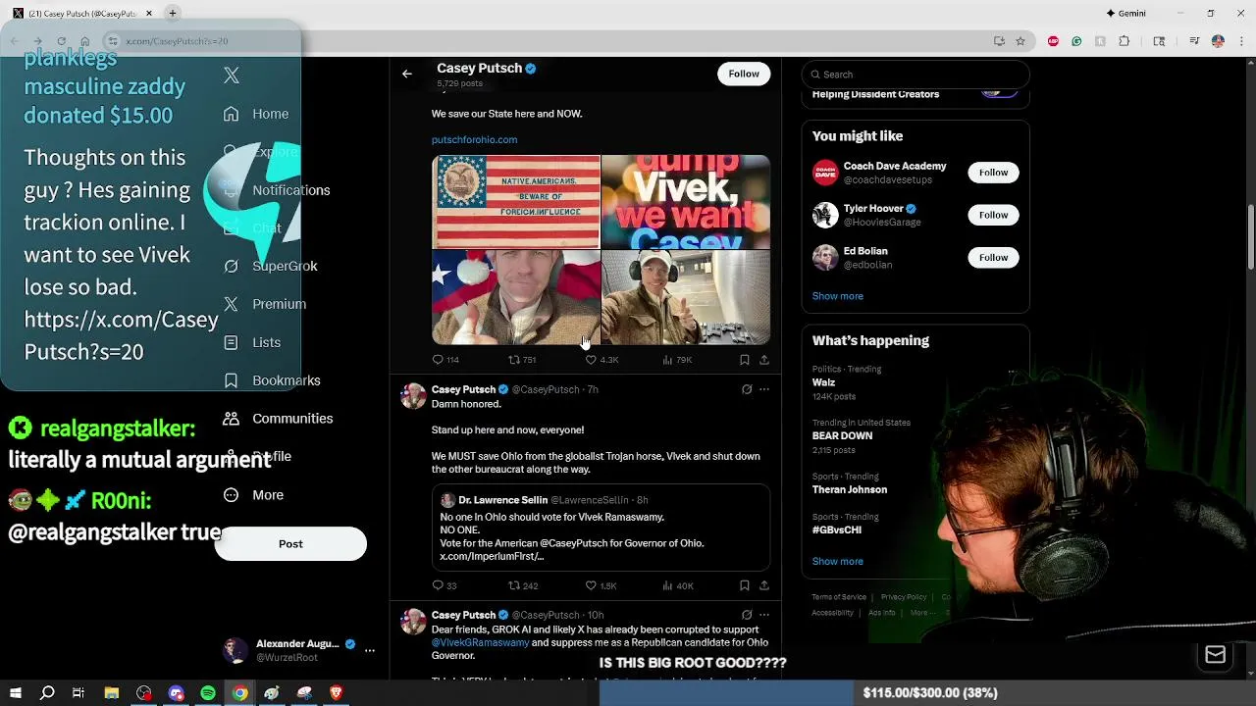Open the 'dump Vivek, we want Casey' image

(686, 202)
